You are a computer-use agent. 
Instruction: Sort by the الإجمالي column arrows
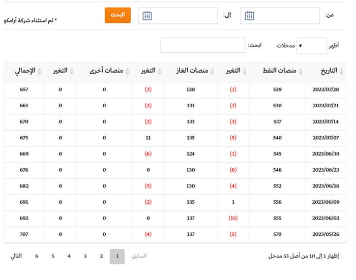click(39, 72)
